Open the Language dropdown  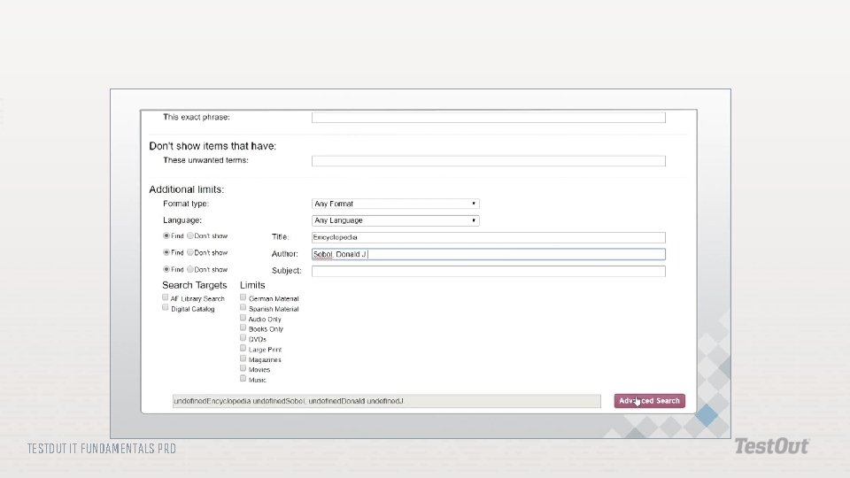(x=396, y=220)
